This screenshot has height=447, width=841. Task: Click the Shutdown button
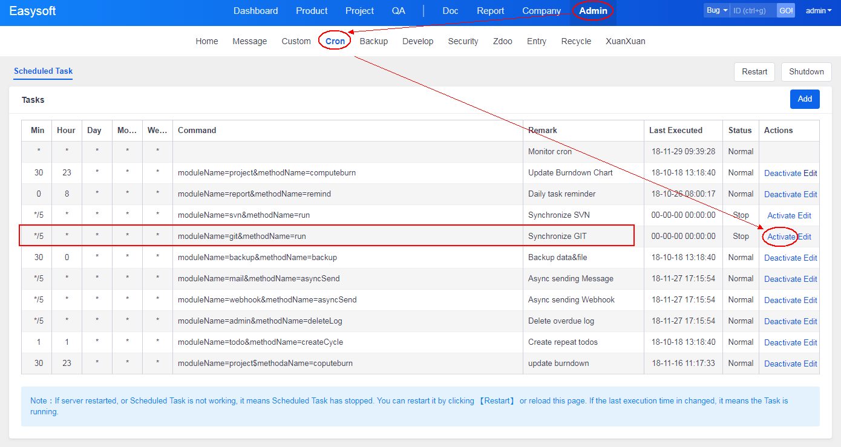806,71
